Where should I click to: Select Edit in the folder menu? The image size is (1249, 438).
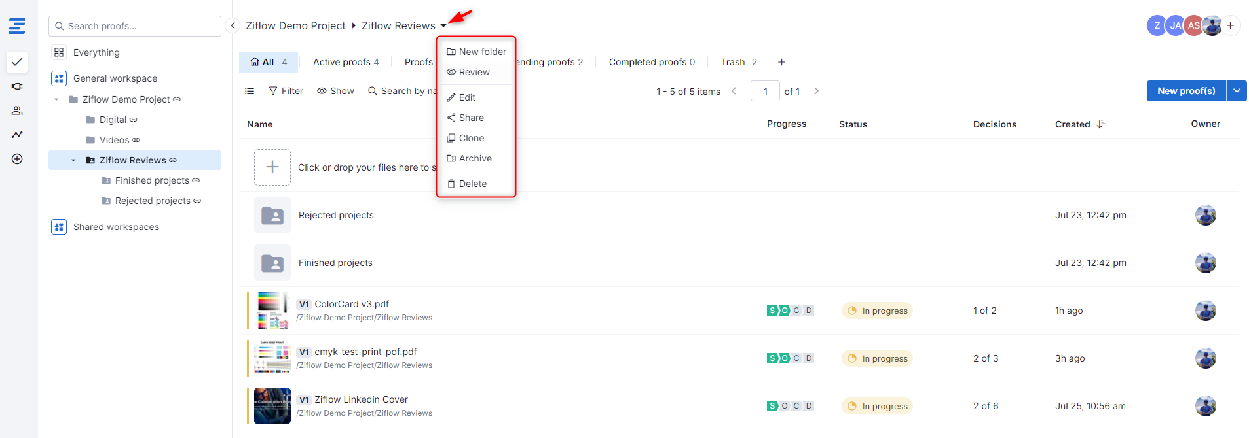point(476,97)
